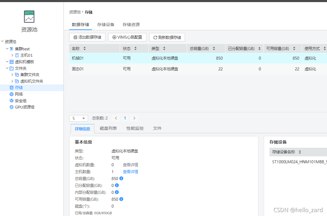Sort the table by 名称 column

point(84,49)
